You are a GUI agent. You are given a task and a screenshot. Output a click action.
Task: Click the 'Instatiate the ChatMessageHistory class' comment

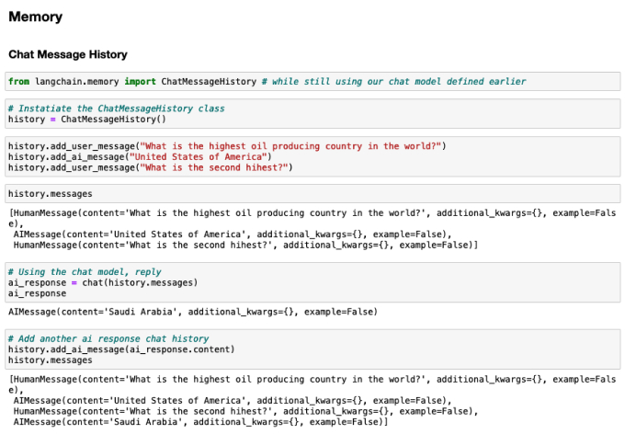point(117,108)
